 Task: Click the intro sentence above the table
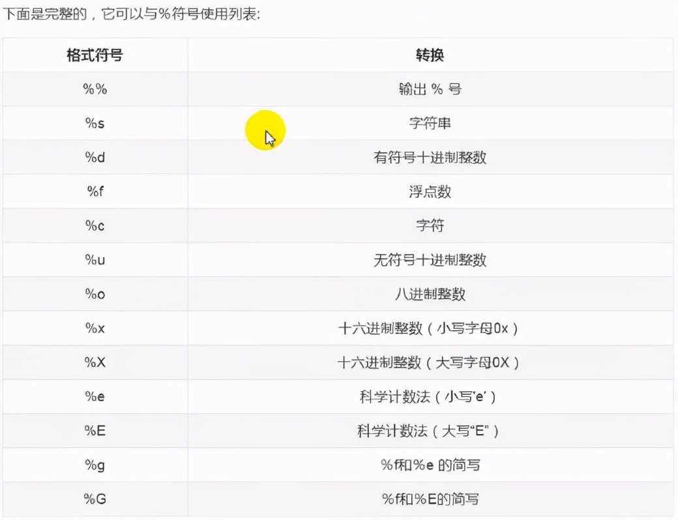point(131,14)
